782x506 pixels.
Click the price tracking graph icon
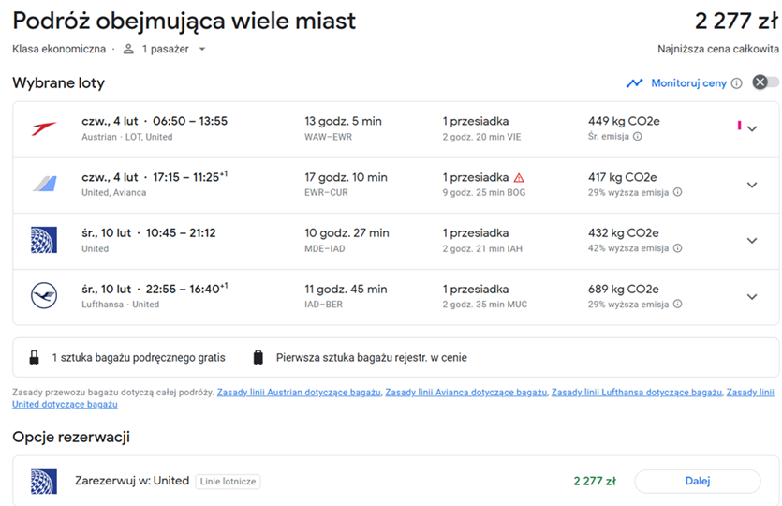coord(634,82)
